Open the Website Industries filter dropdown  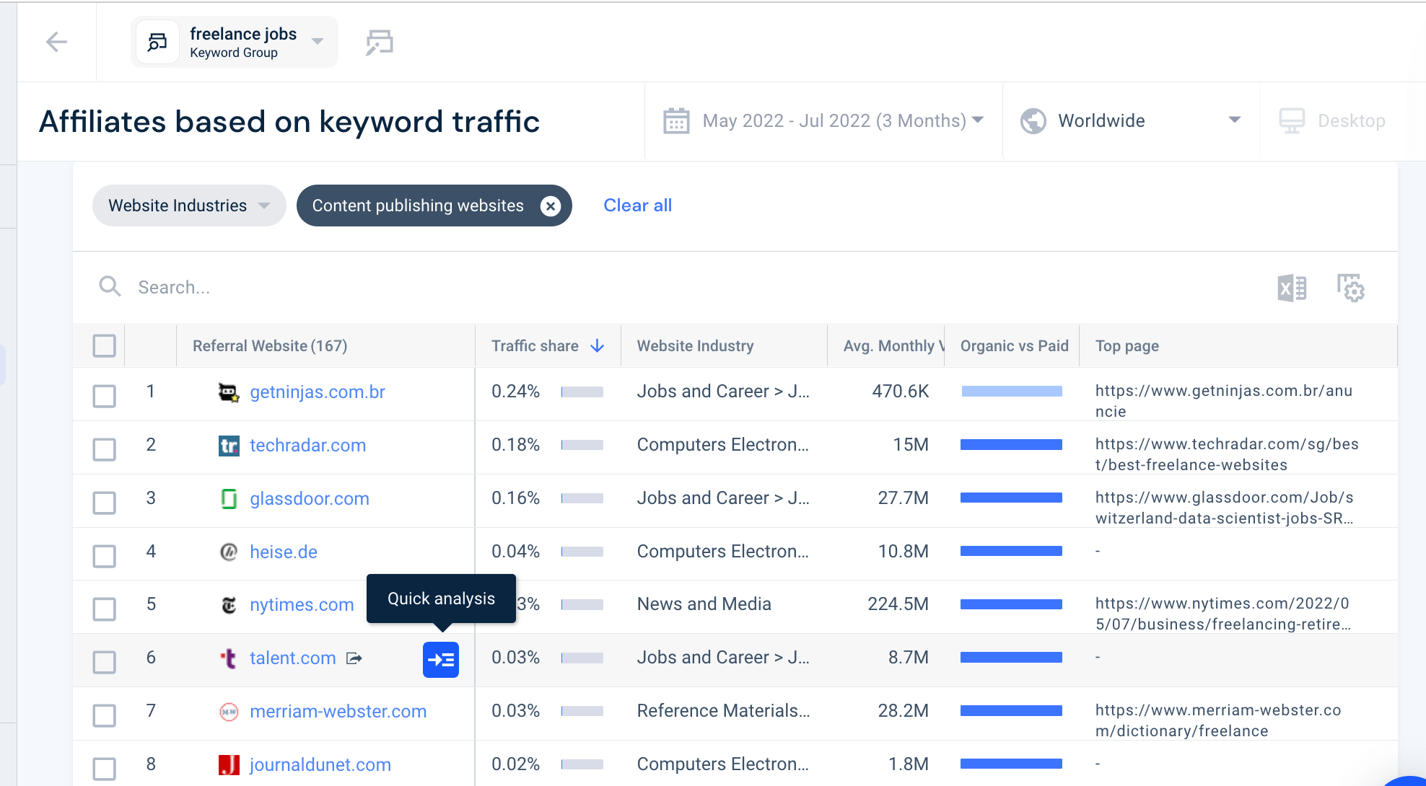pyautogui.click(x=189, y=206)
